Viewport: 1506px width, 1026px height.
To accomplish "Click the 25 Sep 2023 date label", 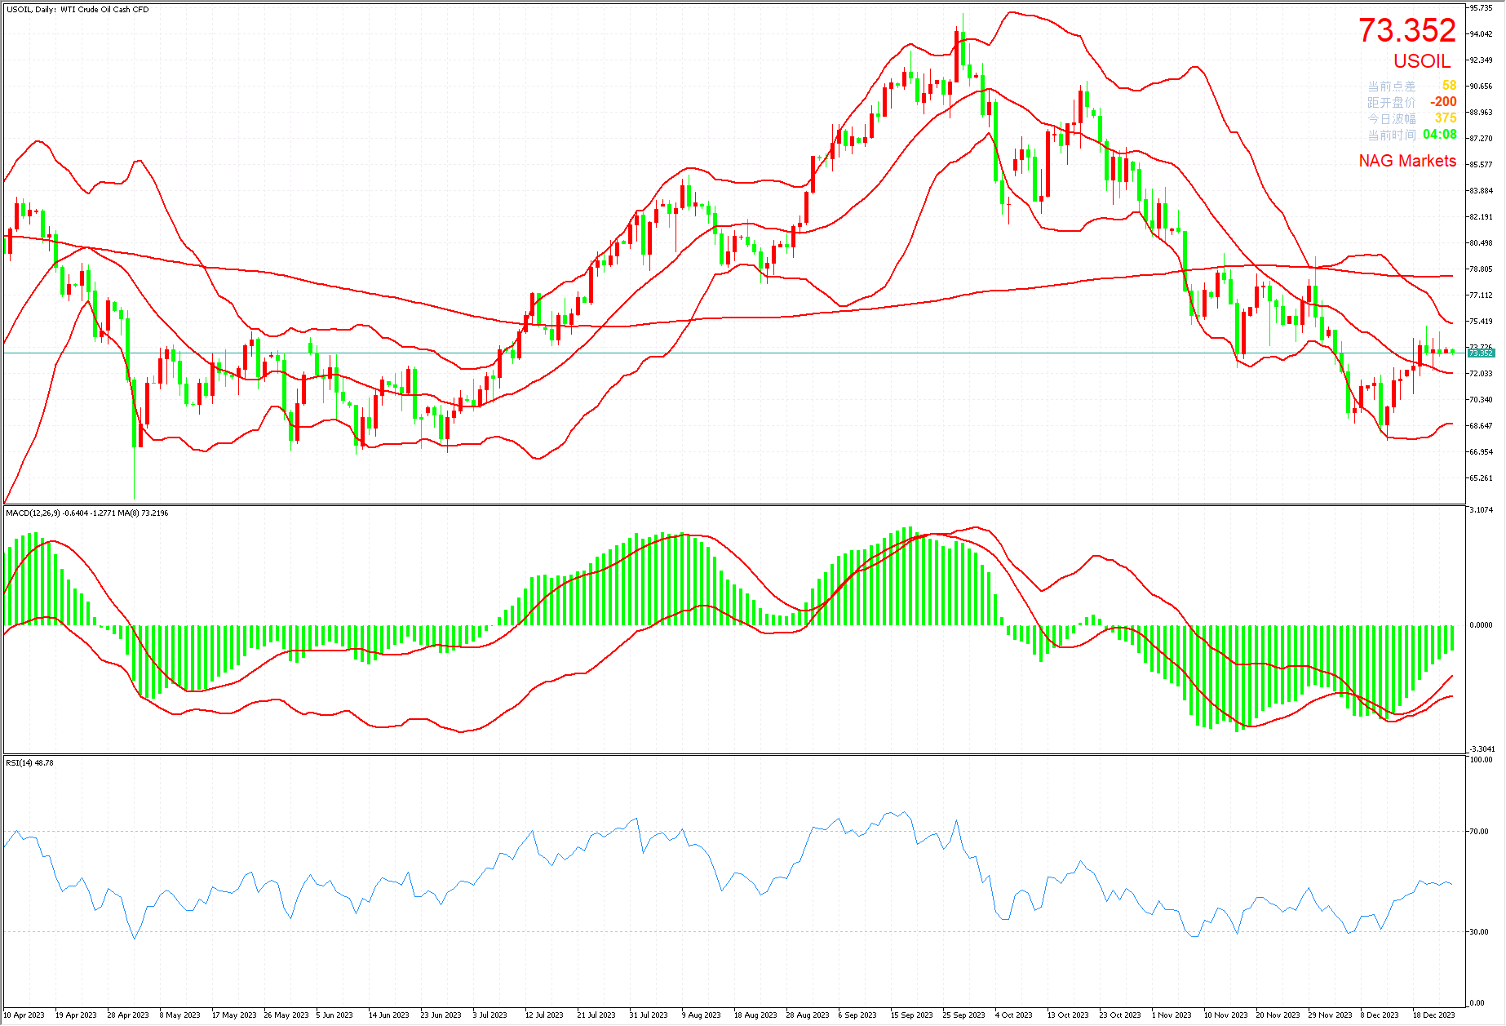I will [964, 1015].
